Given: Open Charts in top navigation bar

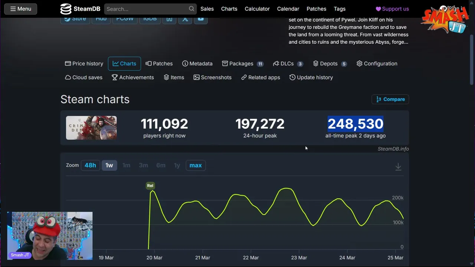Looking at the screenshot, I should click(229, 9).
